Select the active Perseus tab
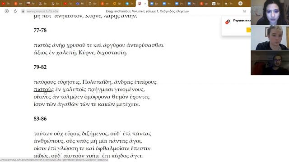Image resolution: width=289 pixels, height=162 pixels. (141, 4)
